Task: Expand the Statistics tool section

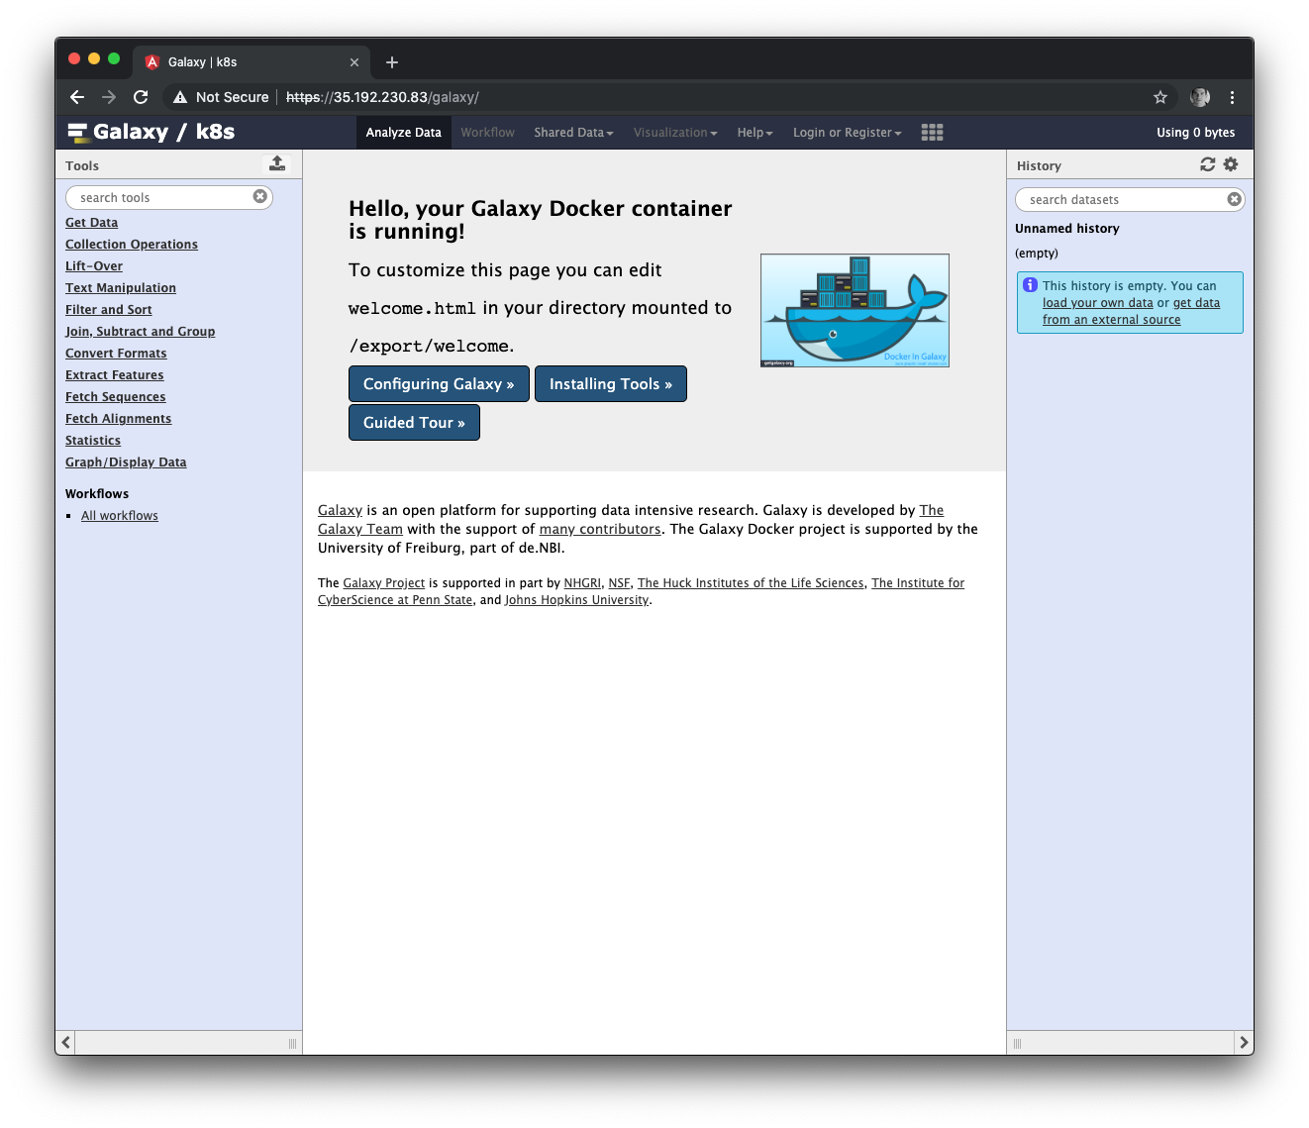Action: pyautogui.click(x=93, y=441)
